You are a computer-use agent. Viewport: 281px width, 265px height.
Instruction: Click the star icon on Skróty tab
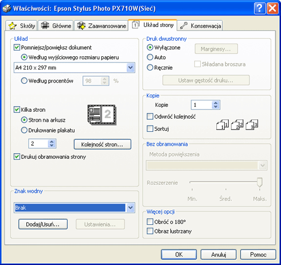point(13,26)
